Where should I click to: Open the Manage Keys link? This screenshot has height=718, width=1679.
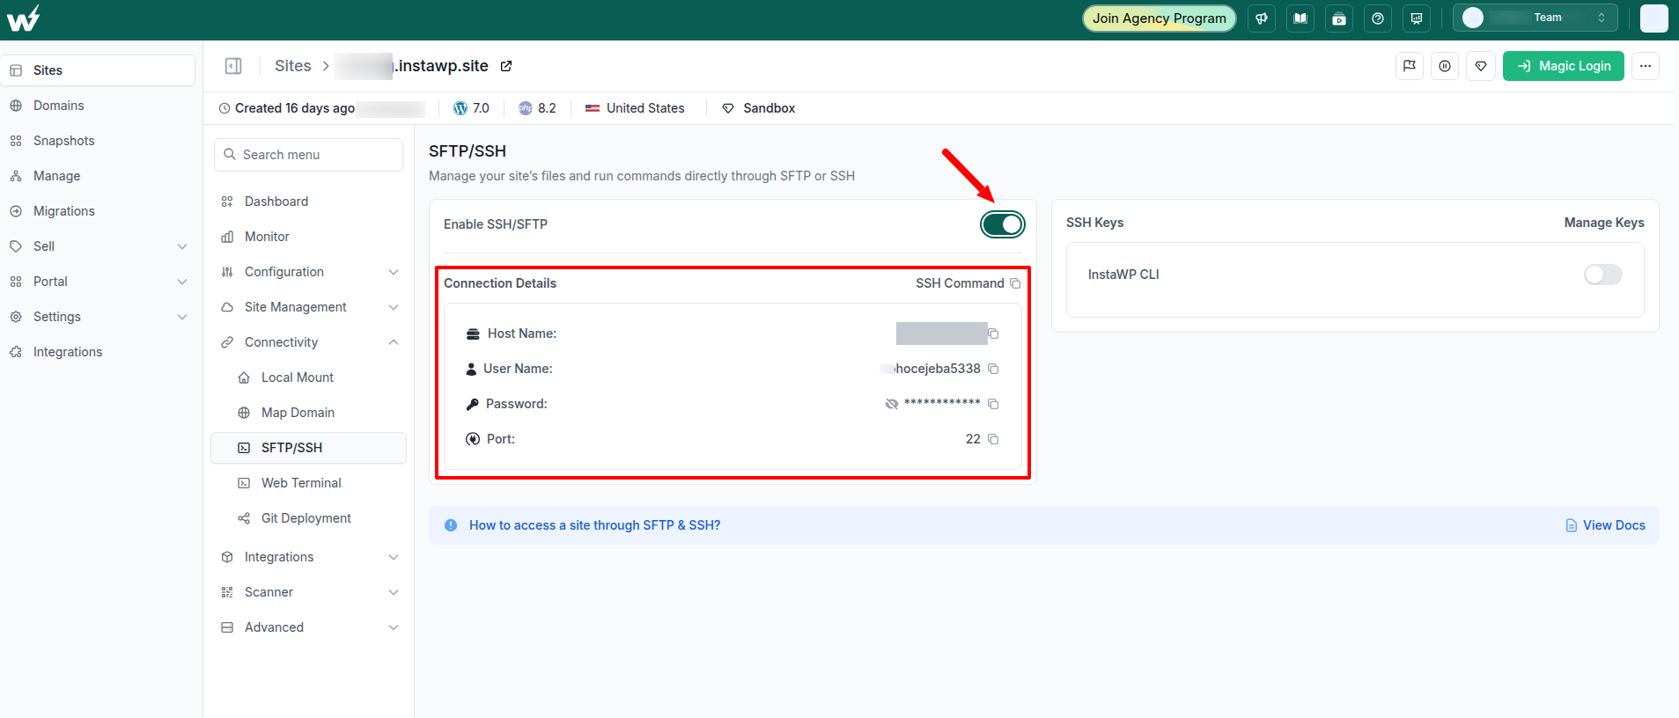point(1604,223)
